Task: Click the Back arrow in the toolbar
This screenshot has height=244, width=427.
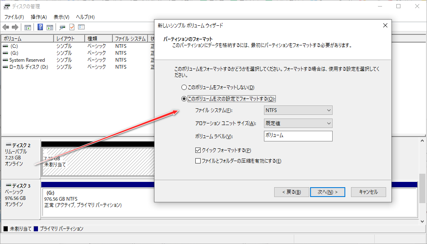Action: 6,27
